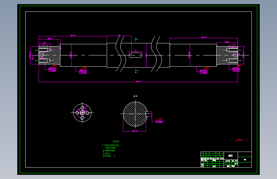
Task: Click tolerance frame beside A-A section keyway
Action: click(159, 122)
